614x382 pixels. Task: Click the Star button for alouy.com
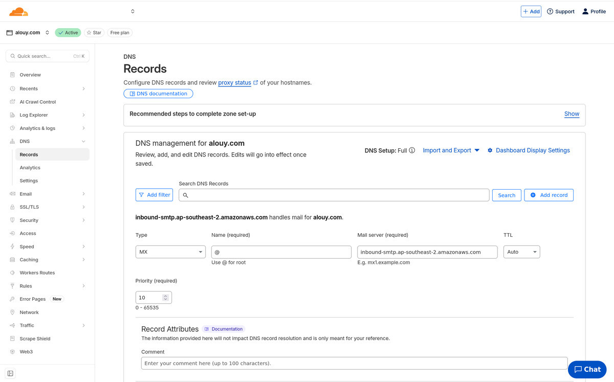click(x=94, y=33)
